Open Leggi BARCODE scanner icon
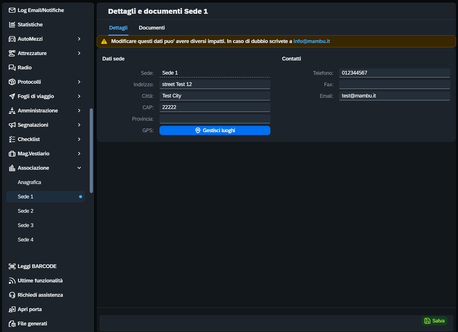Viewport: 458px width, 332px height. [x=12, y=266]
